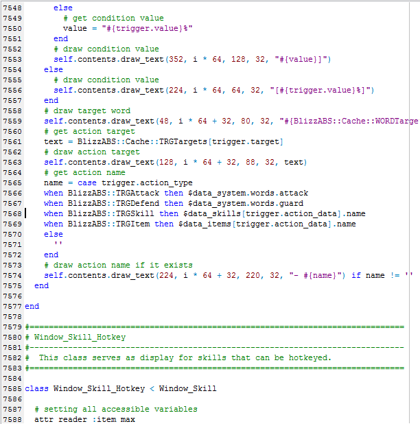Click 'trigger.action_type' on line 7565
The image size is (420, 424).
[x=147, y=182]
